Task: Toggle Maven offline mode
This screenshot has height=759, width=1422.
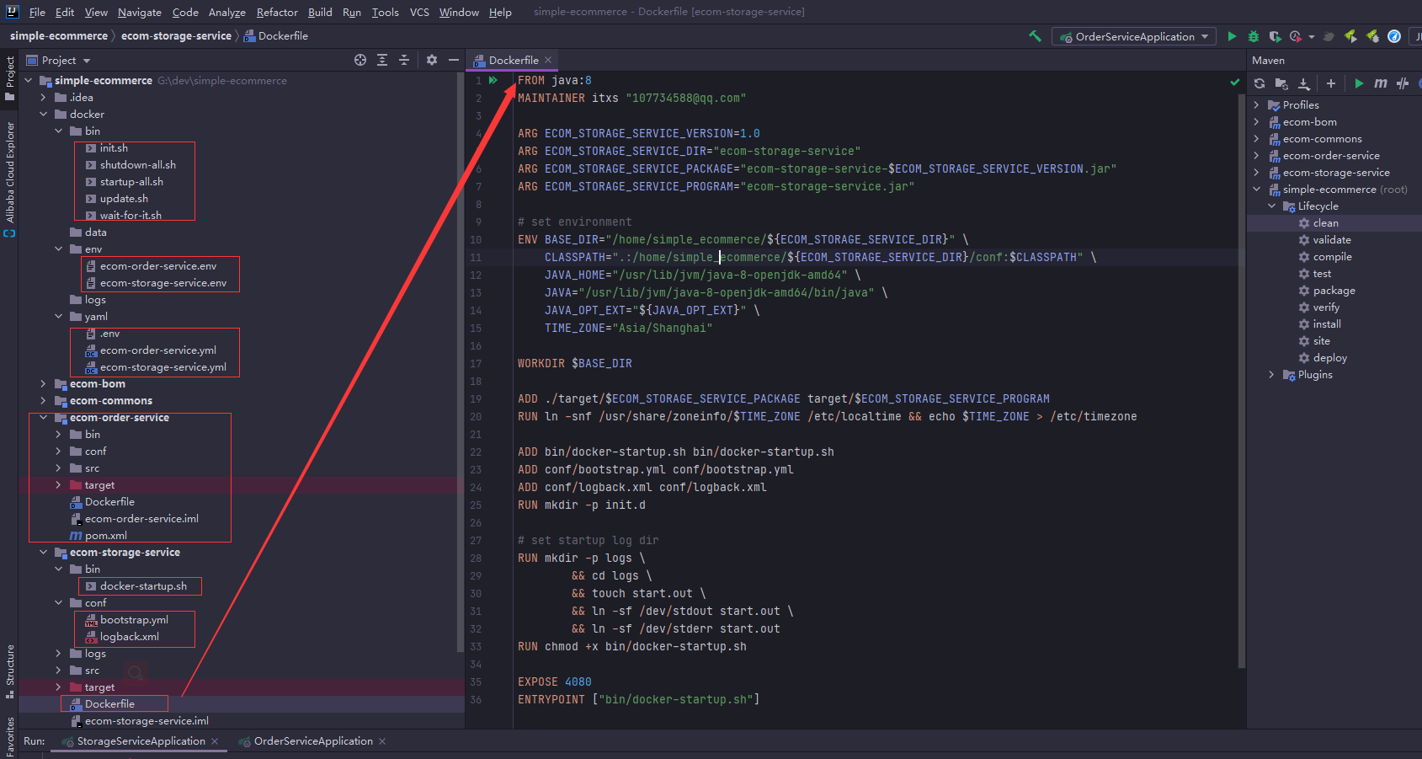Action: [x=1403, y=83]
